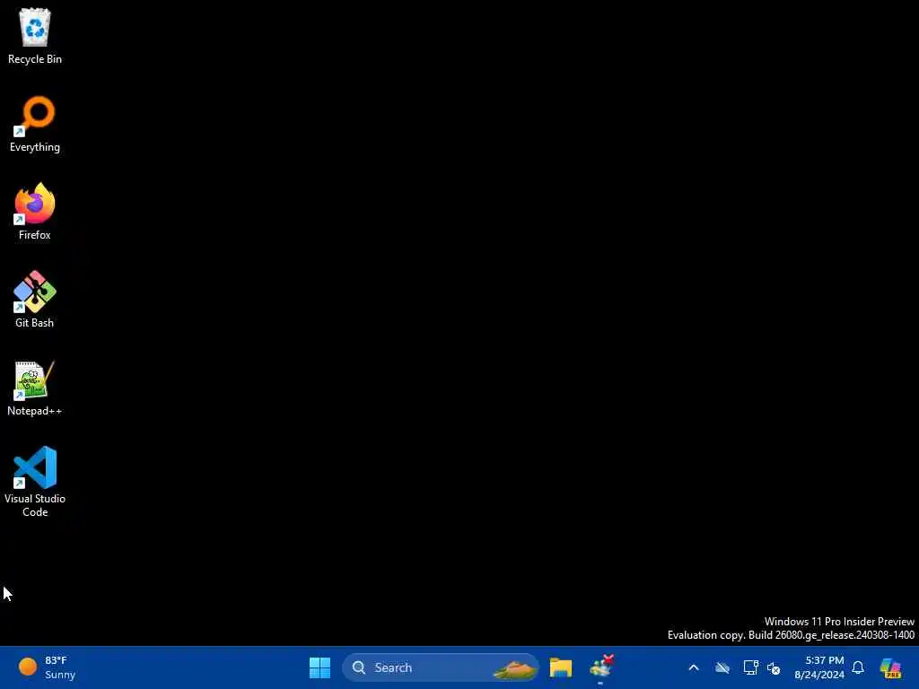Open the taskbar app with red X badge
Screen dimensions: 919x689
click(601, 667)
